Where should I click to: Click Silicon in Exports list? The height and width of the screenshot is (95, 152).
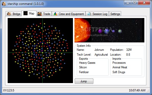(83, 67)
